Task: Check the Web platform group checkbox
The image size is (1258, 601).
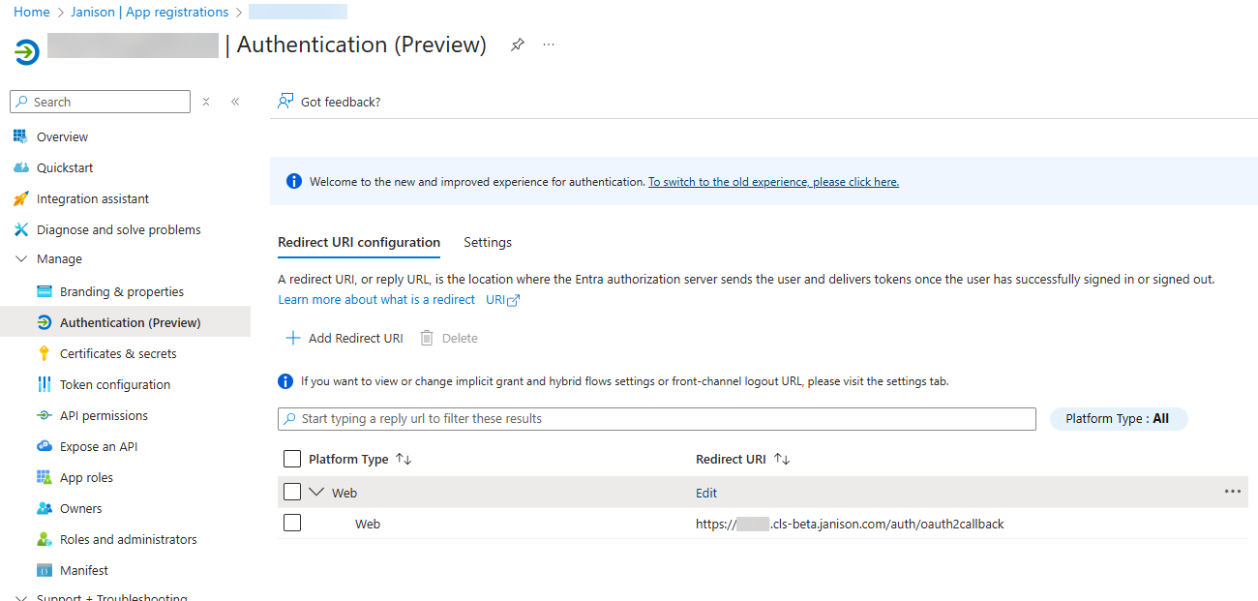Action: tap(292, 492)
